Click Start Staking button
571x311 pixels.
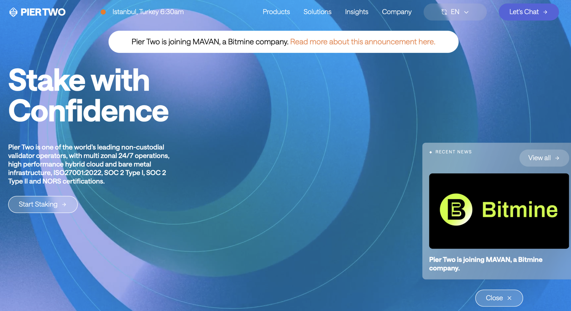pyautogui.click(x=43, y=205)
